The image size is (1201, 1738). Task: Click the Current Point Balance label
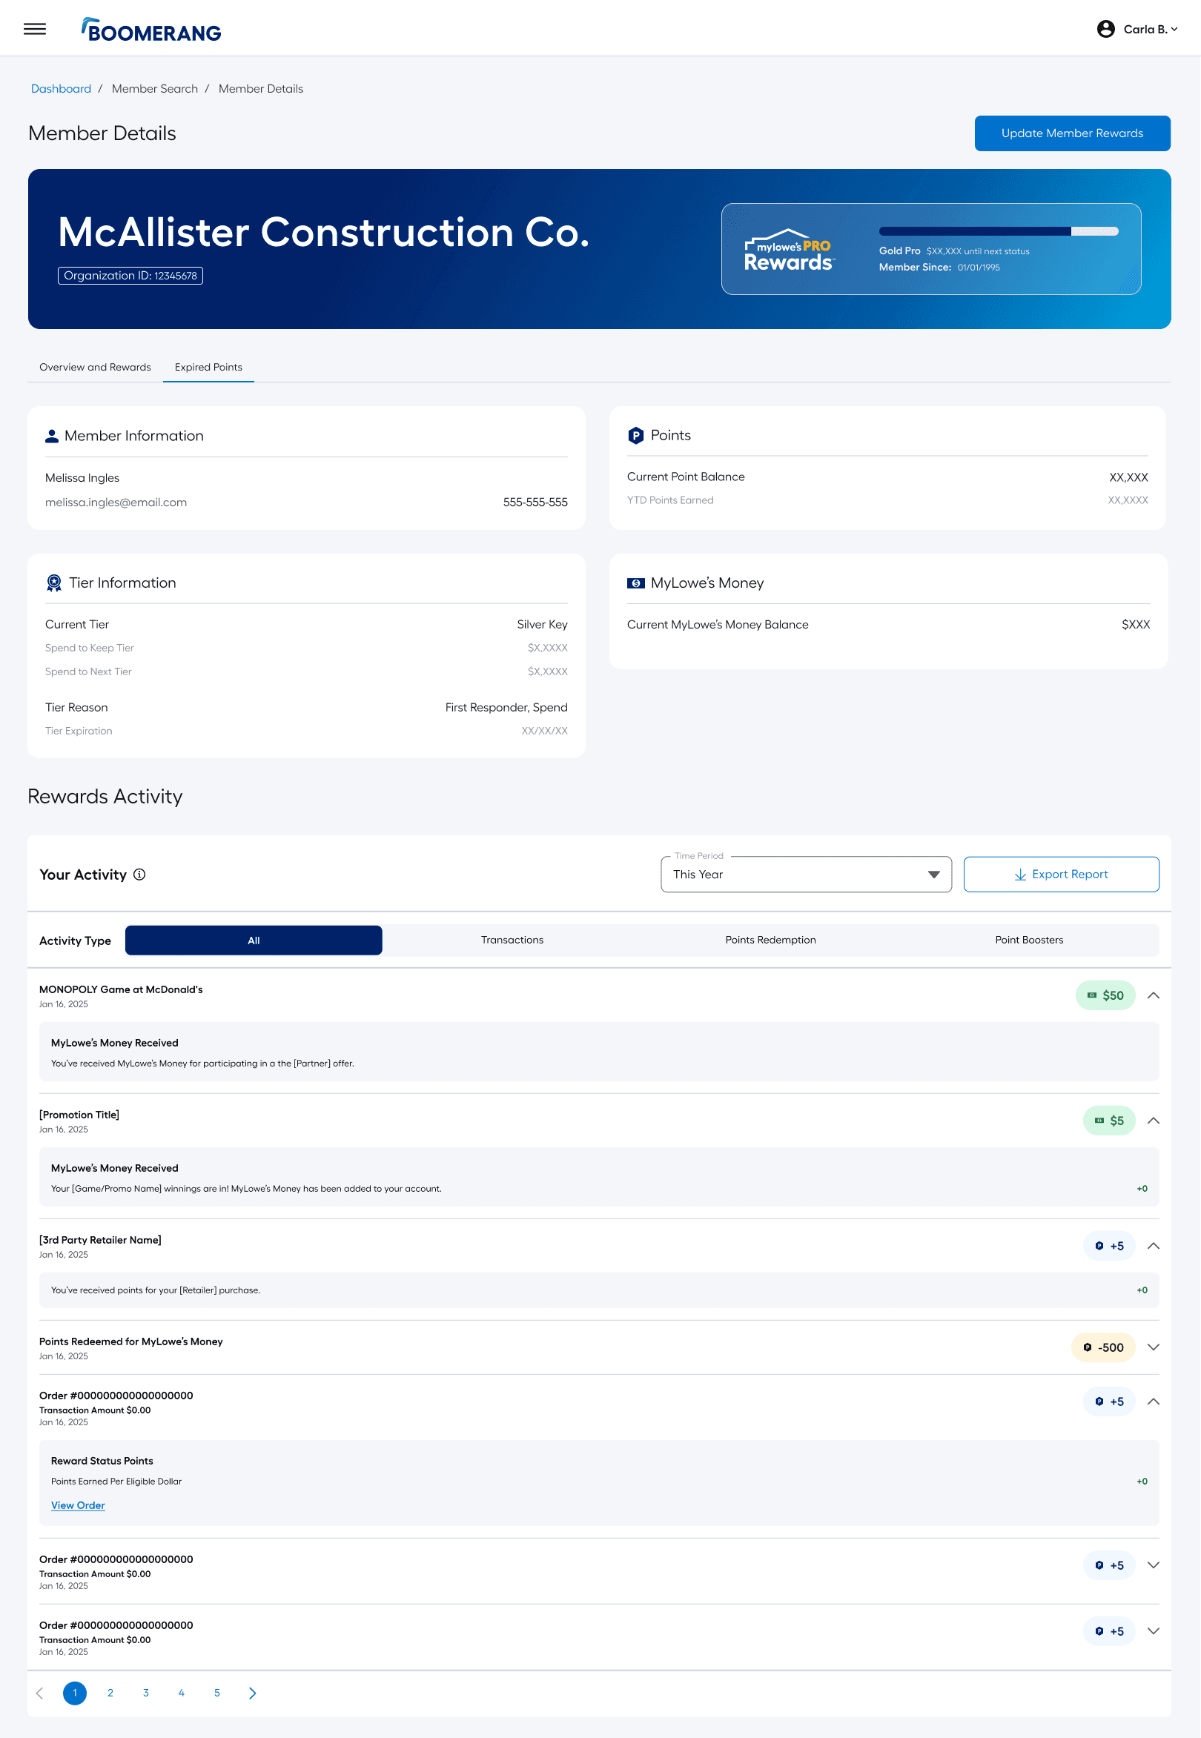(x=686, y=477)
